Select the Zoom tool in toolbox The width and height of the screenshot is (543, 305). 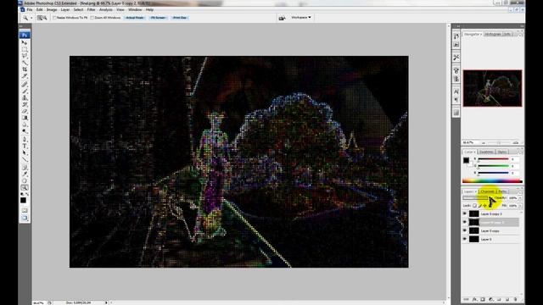pos(25,187)
